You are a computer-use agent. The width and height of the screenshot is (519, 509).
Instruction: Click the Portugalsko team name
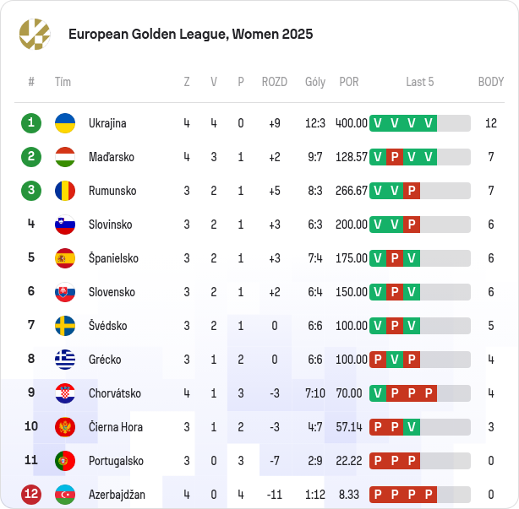point(116,461)
